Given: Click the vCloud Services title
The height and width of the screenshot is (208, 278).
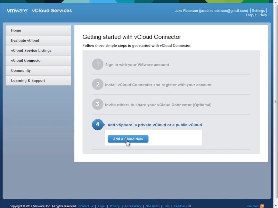Looking at the screenshot, I should tap(52, 11).
